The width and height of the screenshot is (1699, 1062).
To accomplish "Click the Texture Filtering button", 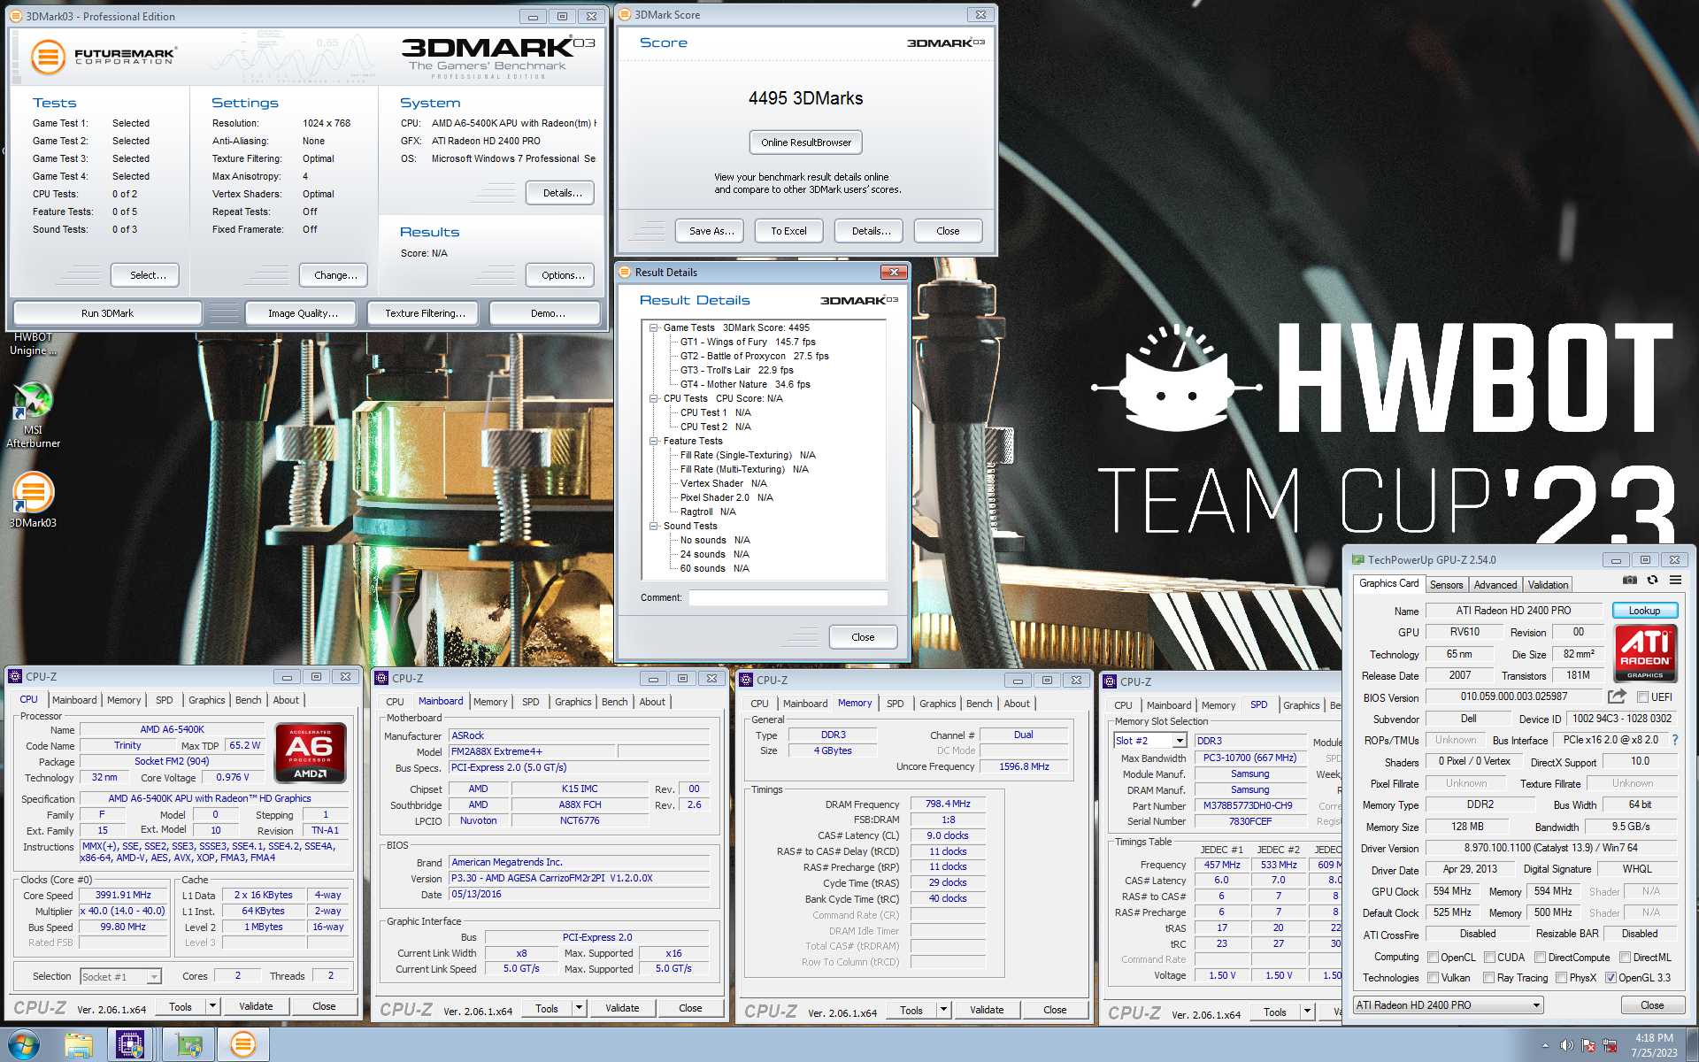I will [425, 312].
